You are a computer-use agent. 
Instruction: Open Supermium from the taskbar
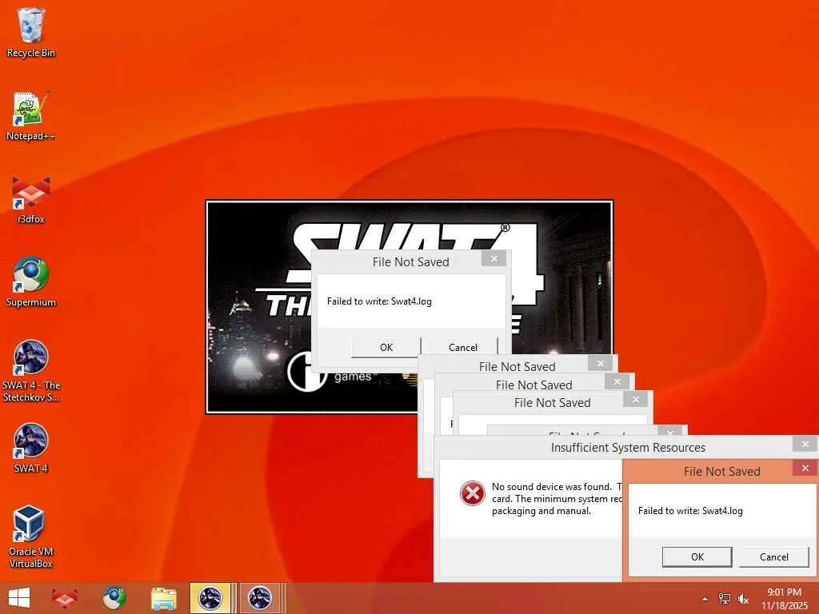pos(114,598)
